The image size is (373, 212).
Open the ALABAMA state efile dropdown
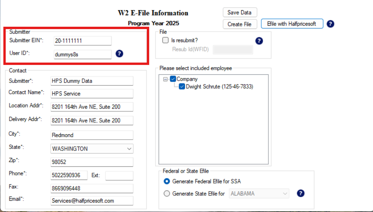(259, 194)
